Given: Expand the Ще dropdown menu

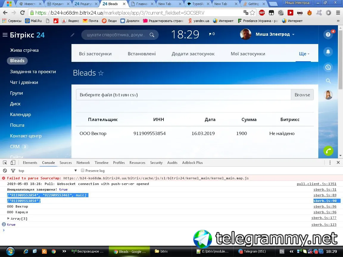Looking at the screenshot, I should click(304, 54).
